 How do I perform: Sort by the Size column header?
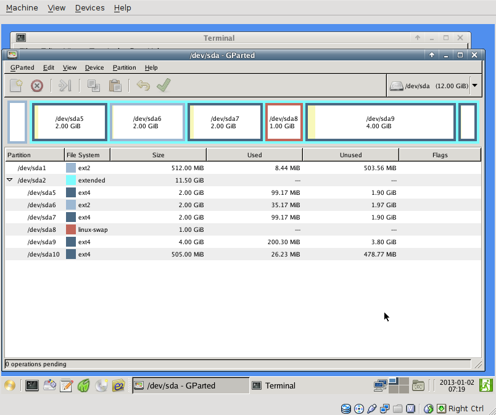158,155
